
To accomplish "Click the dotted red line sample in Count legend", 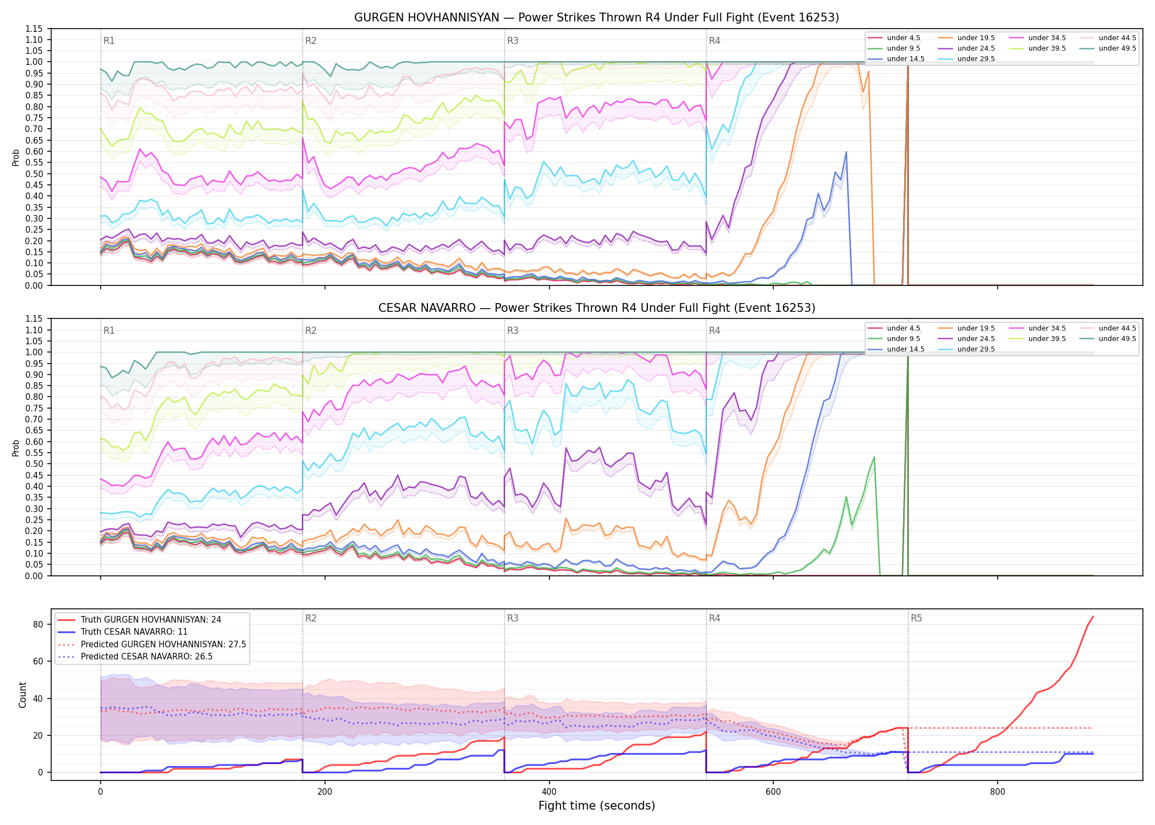I will pos(66,645).
